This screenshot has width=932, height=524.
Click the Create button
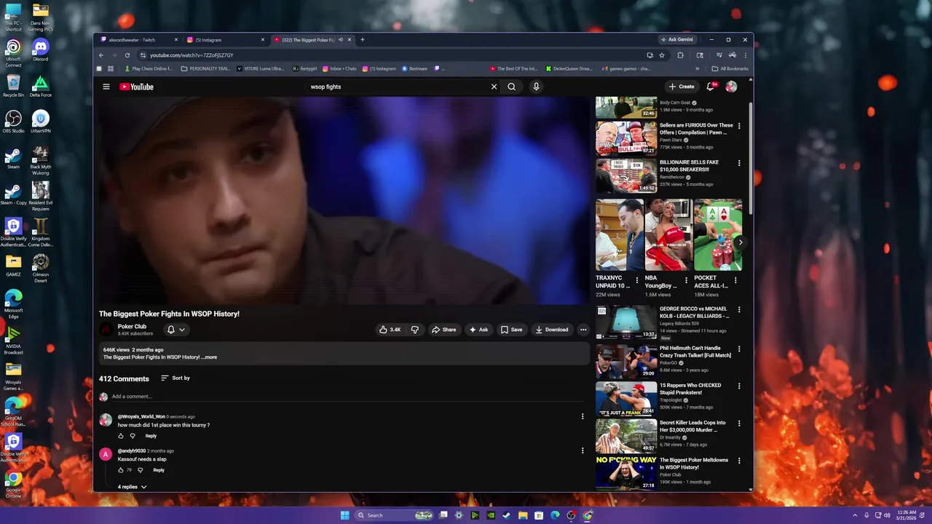(x=682, y=87)
